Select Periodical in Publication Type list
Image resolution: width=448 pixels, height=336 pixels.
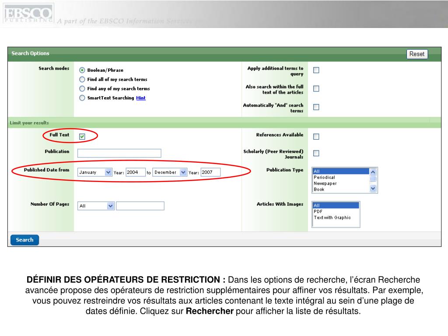click(340, 178)
